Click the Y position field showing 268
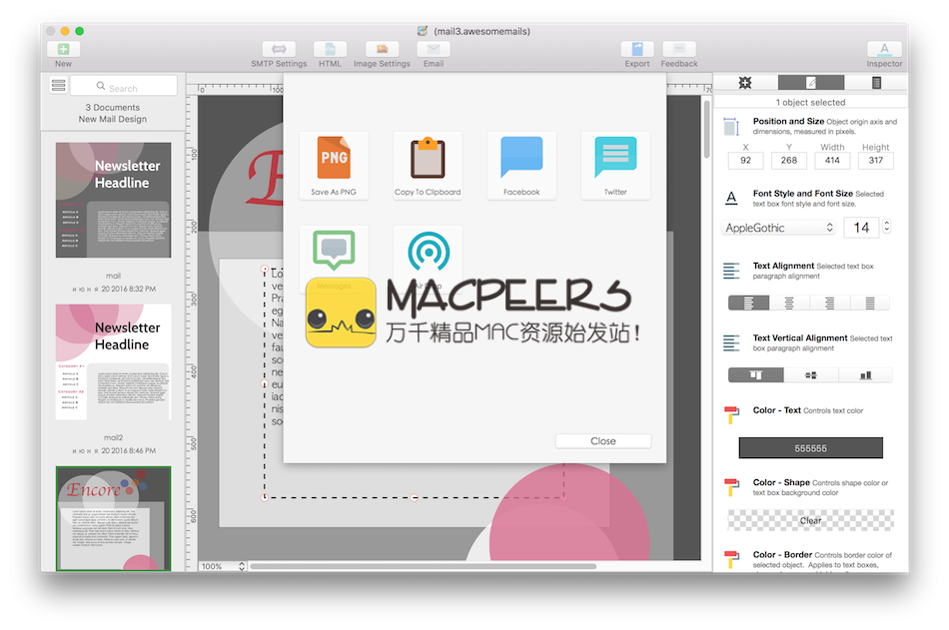 pyautogui.click(x=789, y=161)
